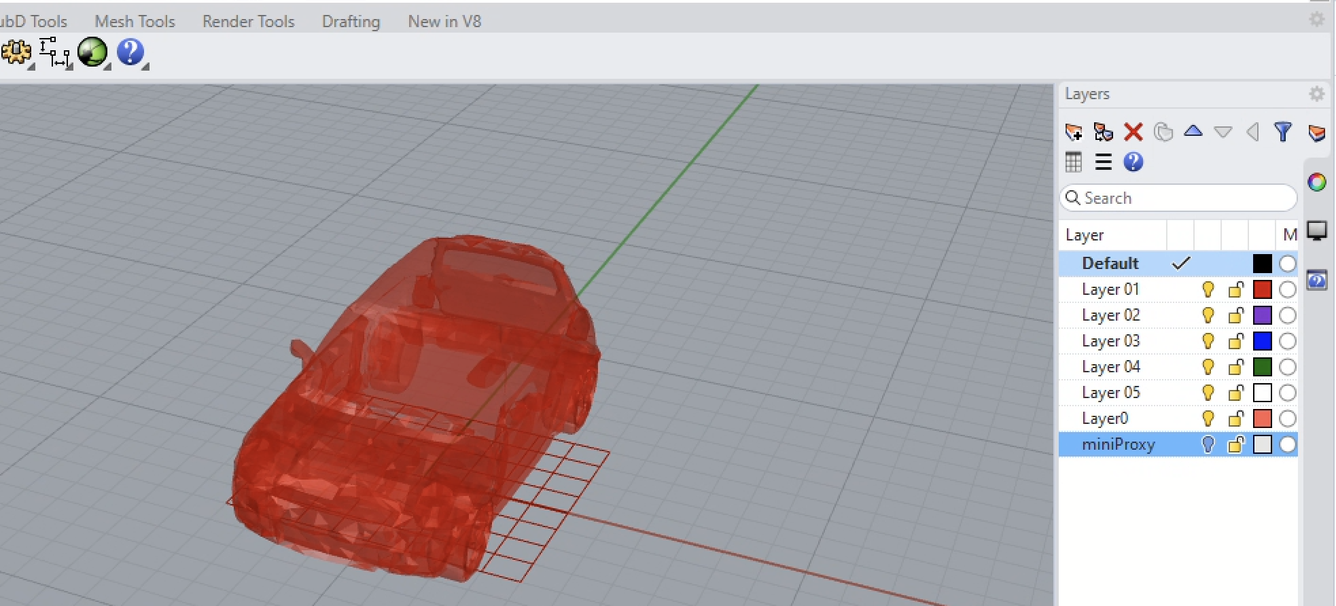Create a new sublayer icon in Layers panel
The image size is (1336, 606).
pyautogui.click(x=1104, y=131)
